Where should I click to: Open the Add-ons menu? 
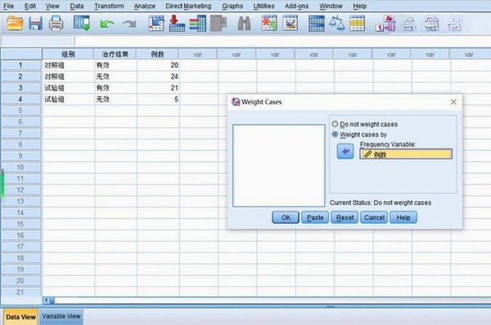point(296,6)
